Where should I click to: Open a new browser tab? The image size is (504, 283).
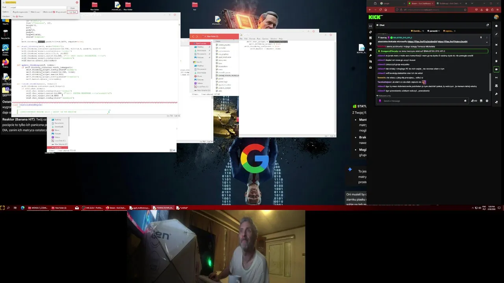coord(466,4)
